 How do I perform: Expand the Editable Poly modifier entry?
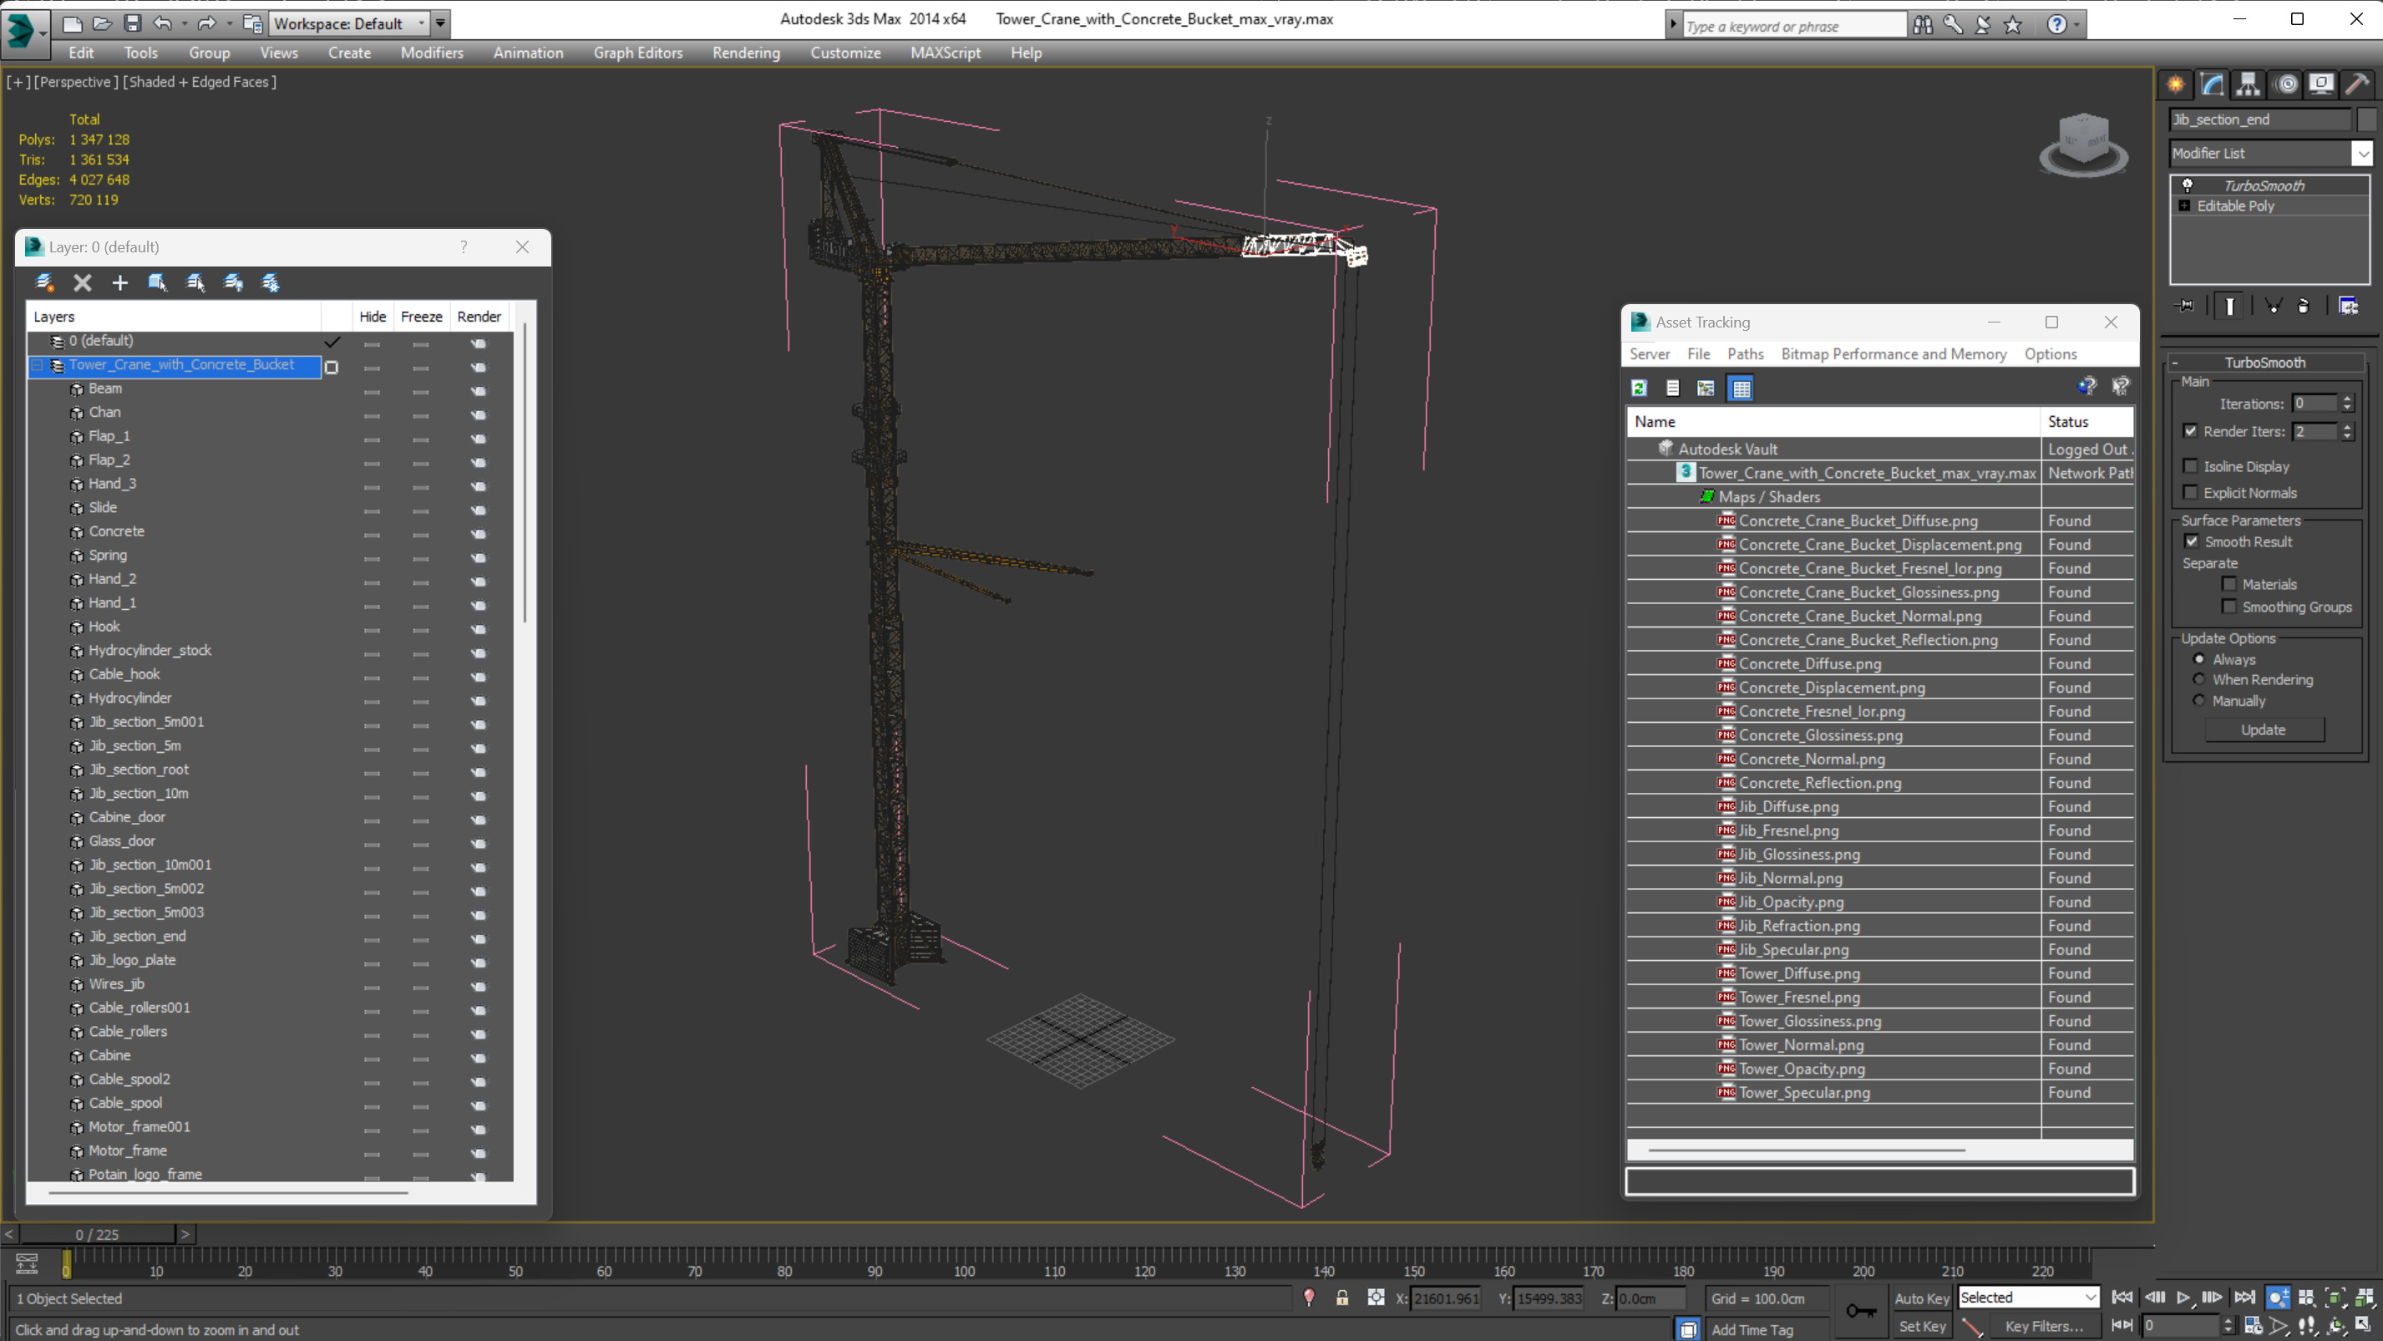click(x=2184, y=206)
